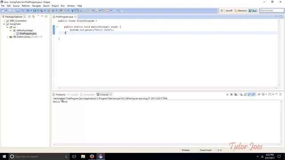Click the Remove Launch X icon in Console

(x=232, y=95)
